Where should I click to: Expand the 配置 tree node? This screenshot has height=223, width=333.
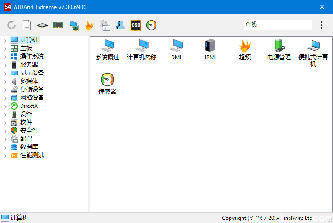[5, 139]
